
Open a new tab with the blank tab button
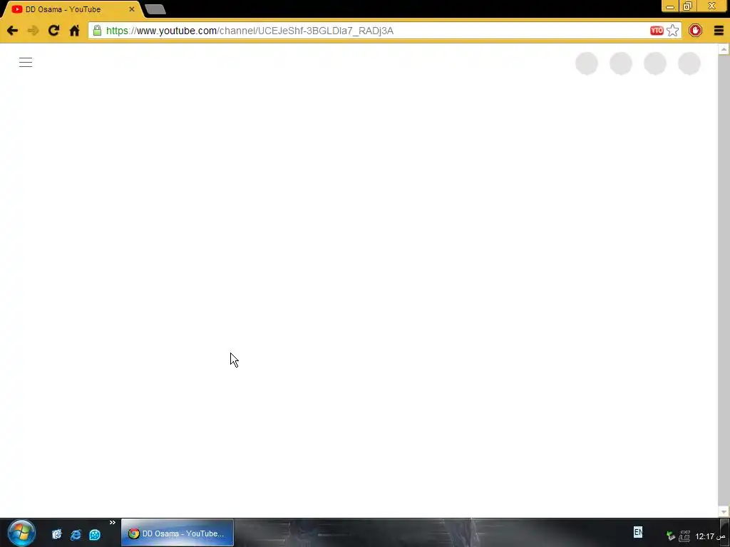155,9
